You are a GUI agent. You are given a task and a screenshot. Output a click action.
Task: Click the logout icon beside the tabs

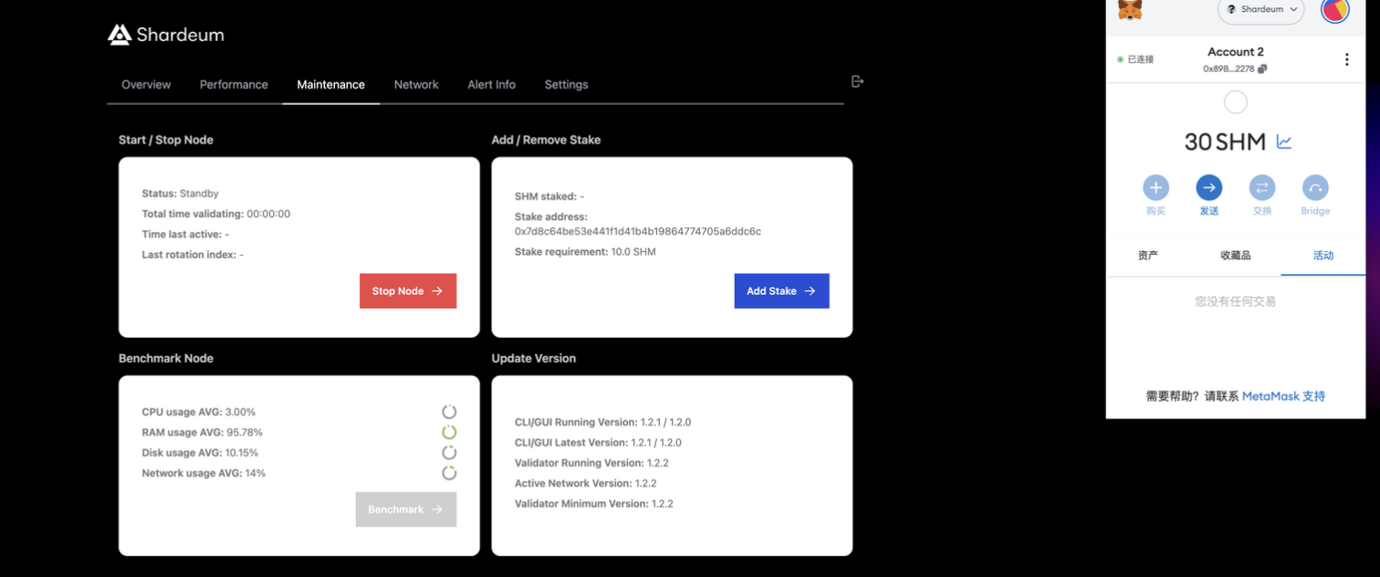pyautogui.click(x=857, y=81)
